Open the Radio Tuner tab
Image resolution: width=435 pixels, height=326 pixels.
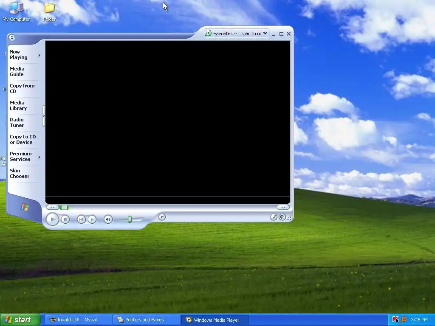(x=17, y=122)
